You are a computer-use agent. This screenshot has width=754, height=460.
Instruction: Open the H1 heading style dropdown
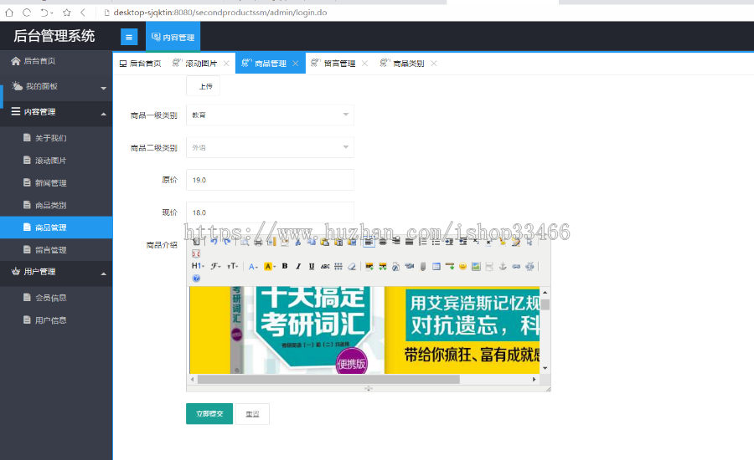[198, 266]
